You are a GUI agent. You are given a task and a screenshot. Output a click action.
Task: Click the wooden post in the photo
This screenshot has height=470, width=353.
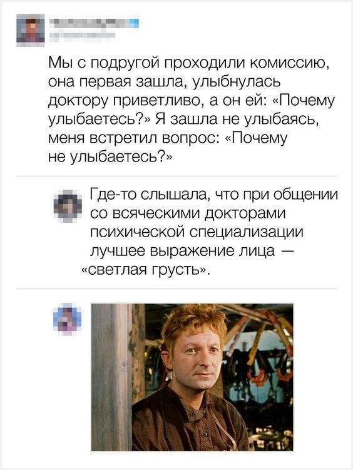pos(111,377)
